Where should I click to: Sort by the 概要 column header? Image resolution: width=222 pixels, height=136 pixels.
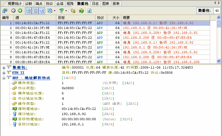point(166,18)
